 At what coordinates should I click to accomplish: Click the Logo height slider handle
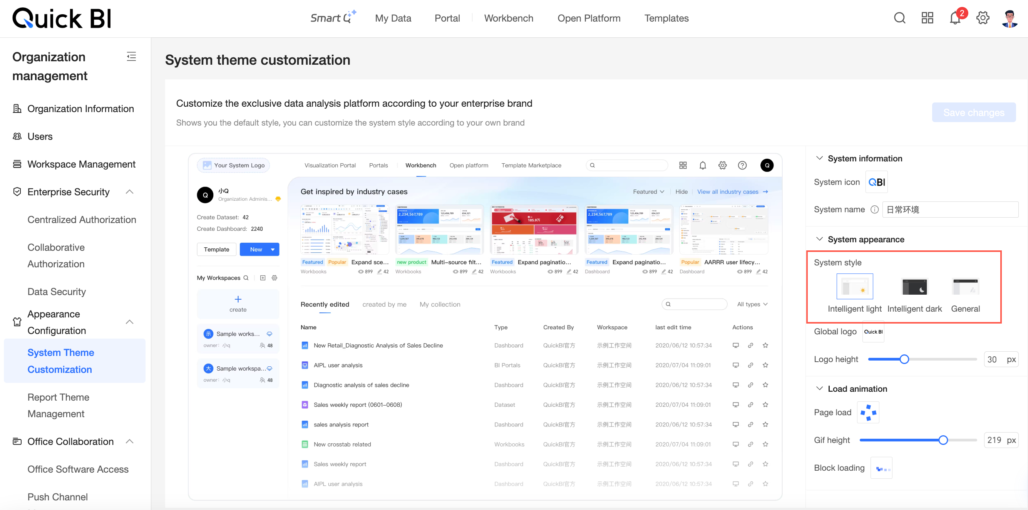click(x=904, y=359)
